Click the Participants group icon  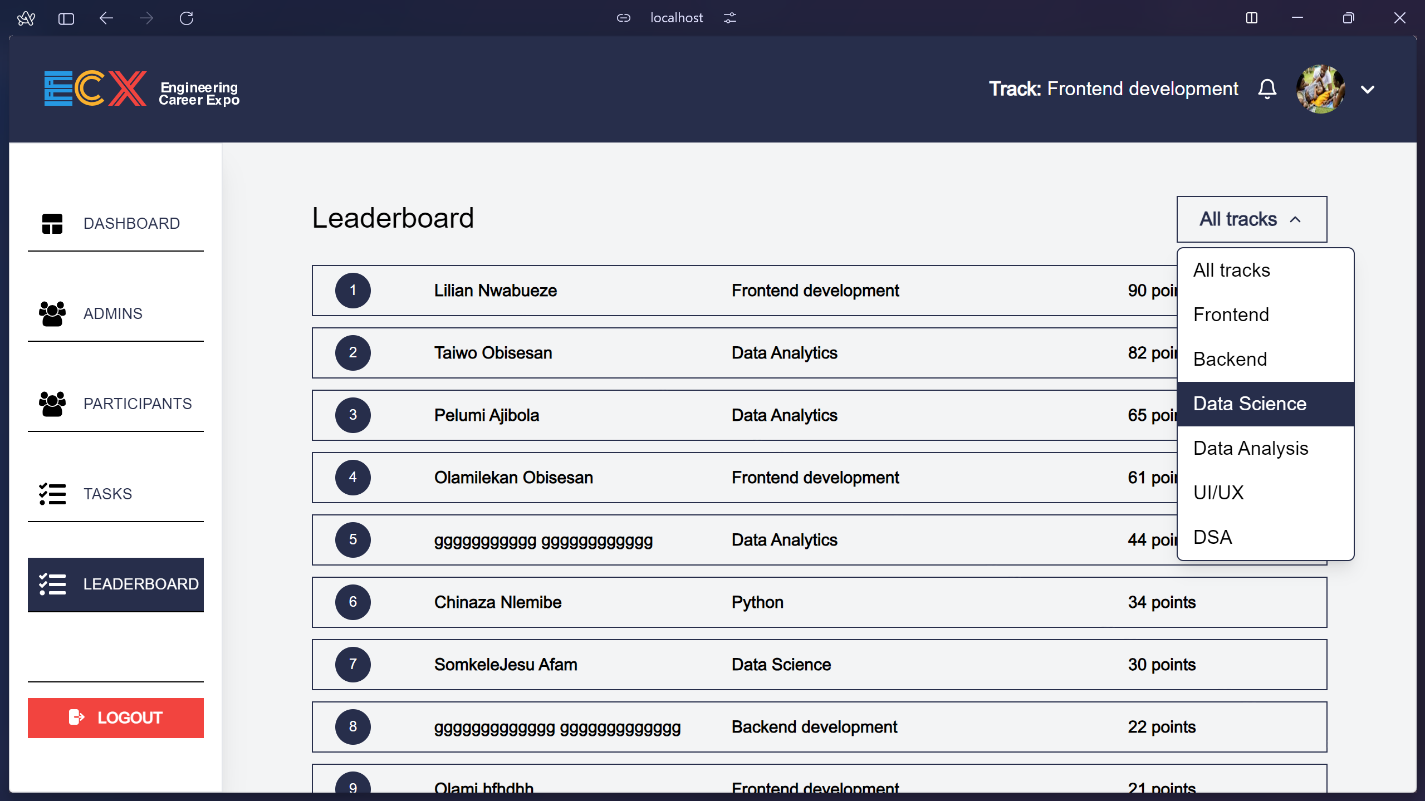coord(52,404)
